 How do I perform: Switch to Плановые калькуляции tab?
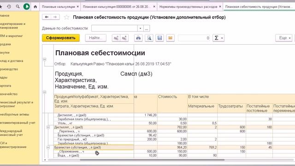coord(59,6)
